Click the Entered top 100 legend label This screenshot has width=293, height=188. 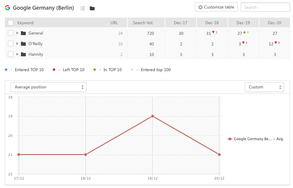click(x=156, y=70)
